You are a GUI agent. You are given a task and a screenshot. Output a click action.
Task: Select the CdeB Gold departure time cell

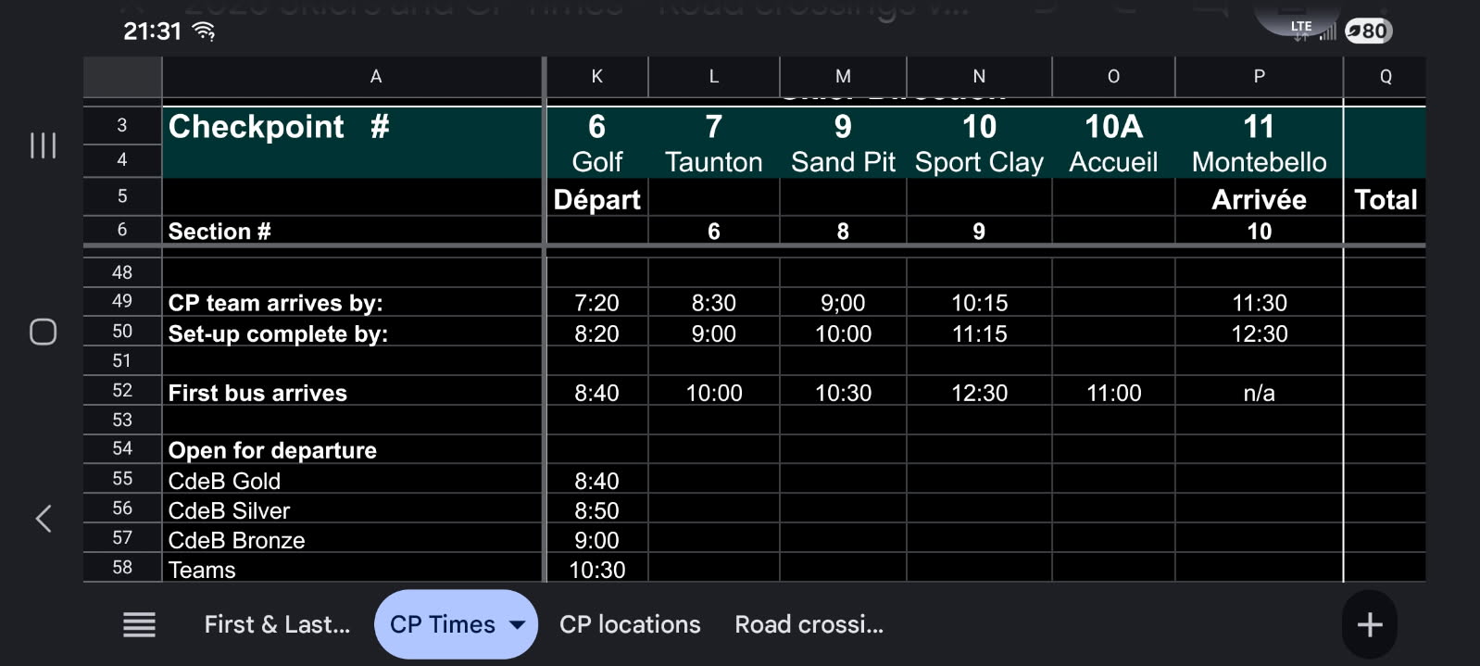coord(596,481)
